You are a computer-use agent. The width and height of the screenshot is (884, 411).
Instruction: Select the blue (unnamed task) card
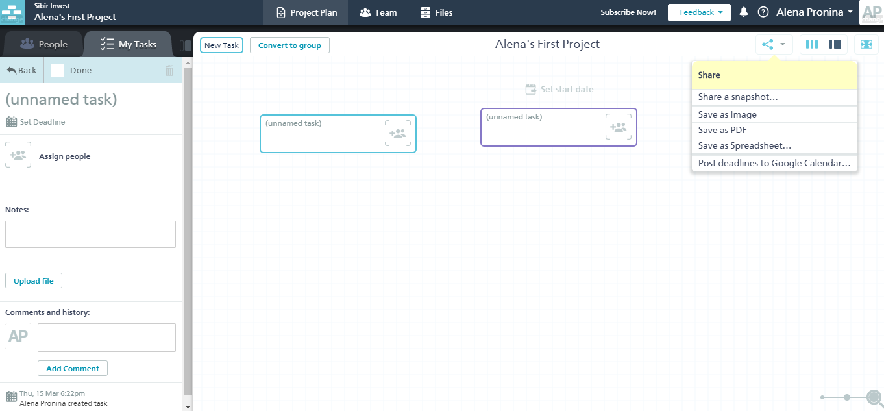click(338, 134)
